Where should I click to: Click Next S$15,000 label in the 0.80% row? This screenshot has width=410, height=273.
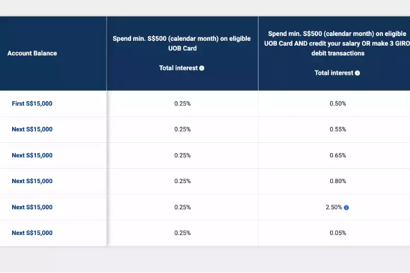[32, 181]
